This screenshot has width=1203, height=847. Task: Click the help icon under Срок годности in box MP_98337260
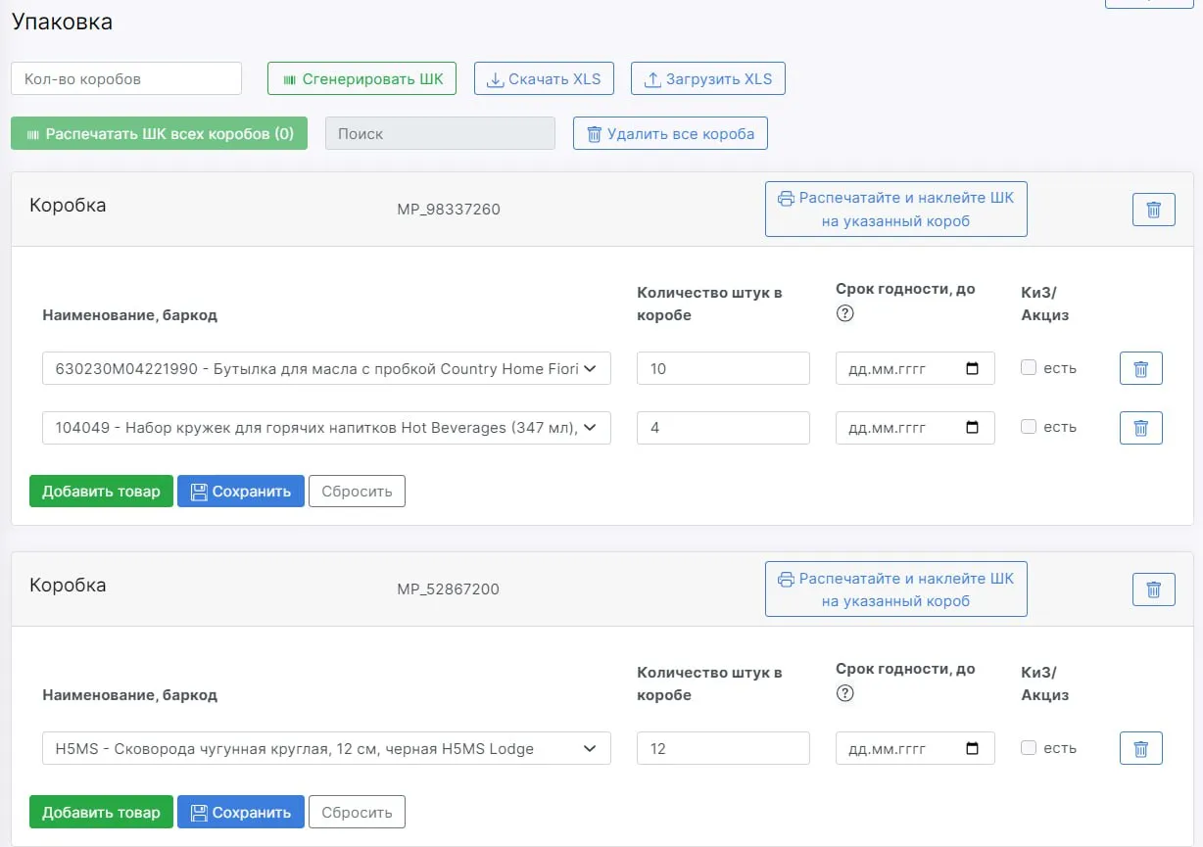pos(845,313)
